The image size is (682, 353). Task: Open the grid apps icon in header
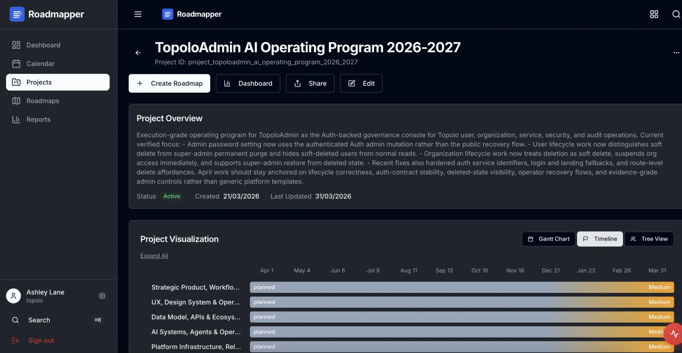[x=654, y=14]
